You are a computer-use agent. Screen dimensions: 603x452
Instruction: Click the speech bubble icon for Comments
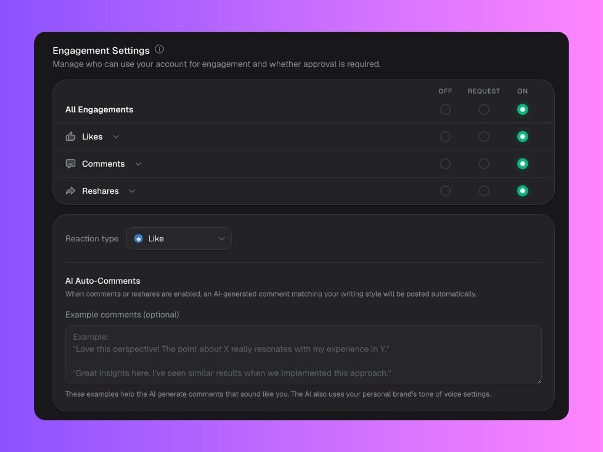pyautogui.click(x=71, y=164)
